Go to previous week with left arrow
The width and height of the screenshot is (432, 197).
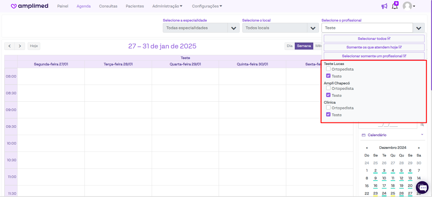click(9, 46)
